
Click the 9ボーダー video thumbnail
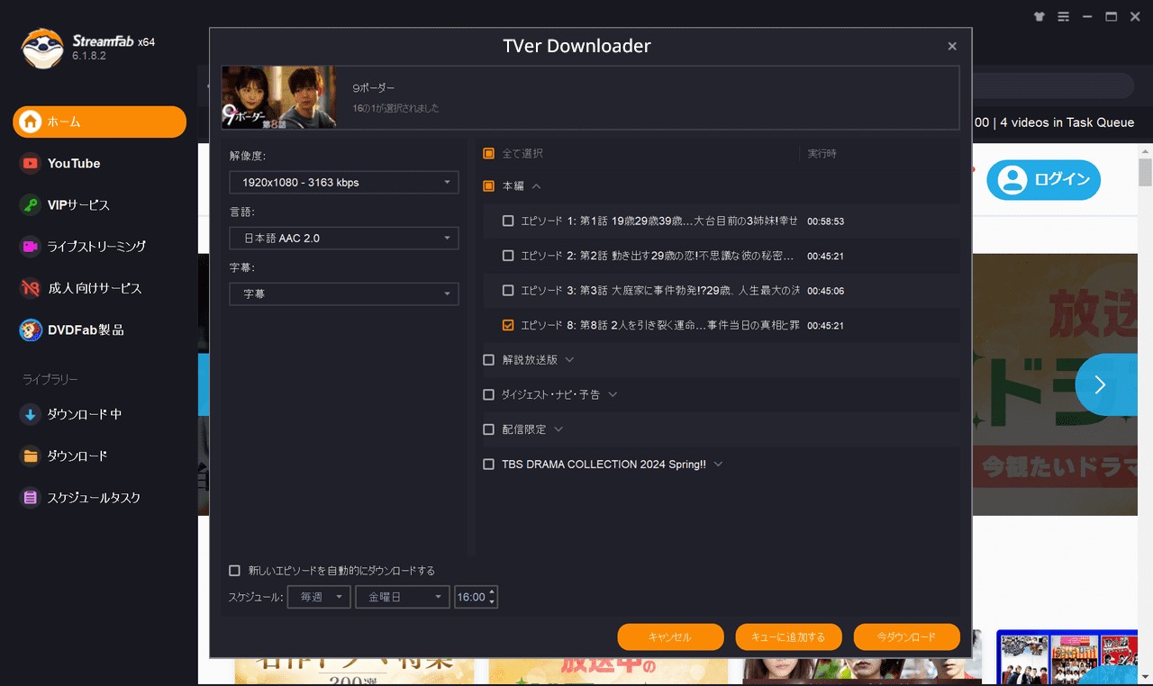pyautogui.click(x=278, y=97)
